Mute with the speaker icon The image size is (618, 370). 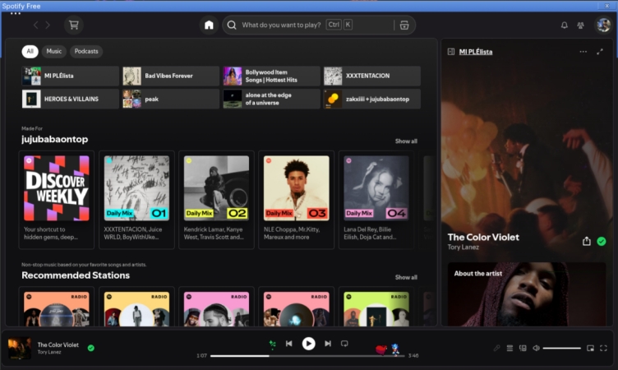[536, 348]
